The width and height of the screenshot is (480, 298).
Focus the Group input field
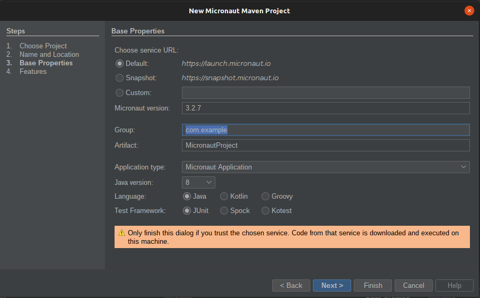(x=326, y=130)
